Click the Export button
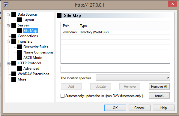The width and height of the screenshot is (179, 116). click(x=159, y=96)
